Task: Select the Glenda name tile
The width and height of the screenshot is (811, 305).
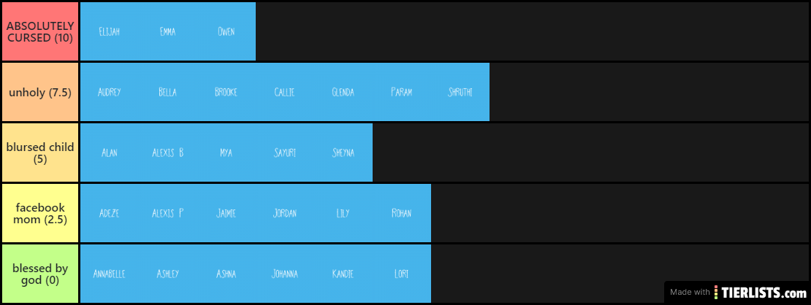Action: click(x=343, y=92)
